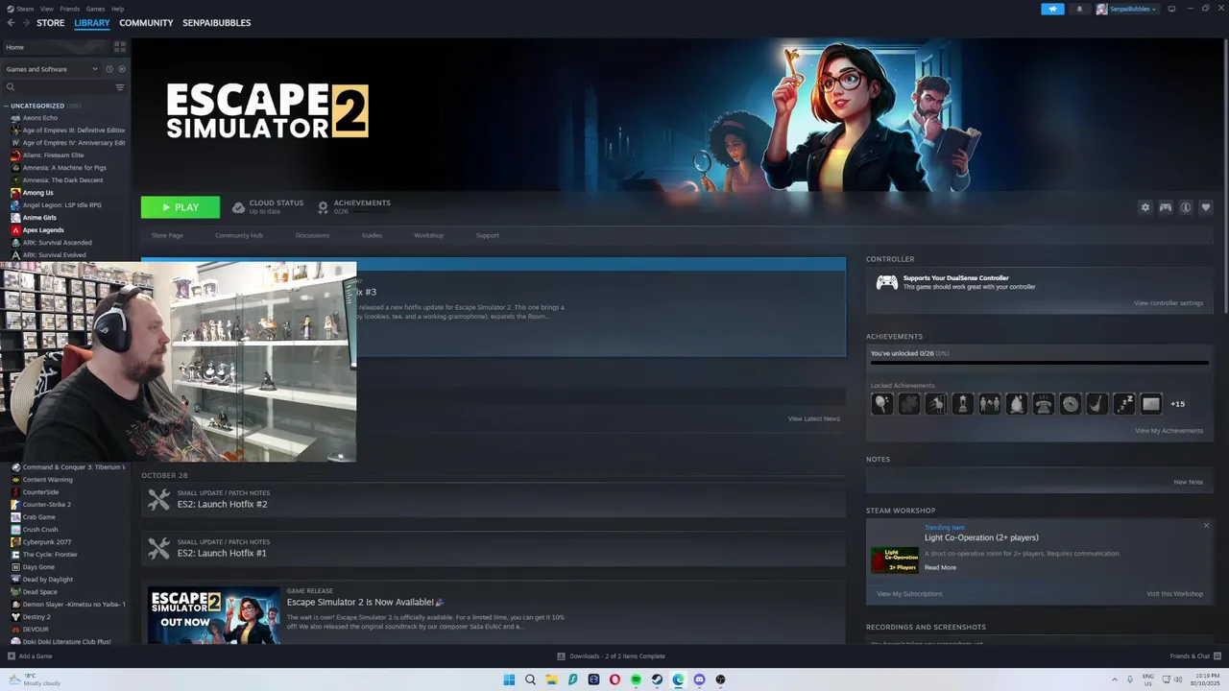Click the Cloud Status icon
Viewport: 1229px width, 691px height.
click(x=238, y=207)
